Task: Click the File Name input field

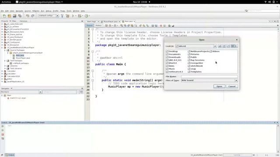Action: click(x=209, y=76)
